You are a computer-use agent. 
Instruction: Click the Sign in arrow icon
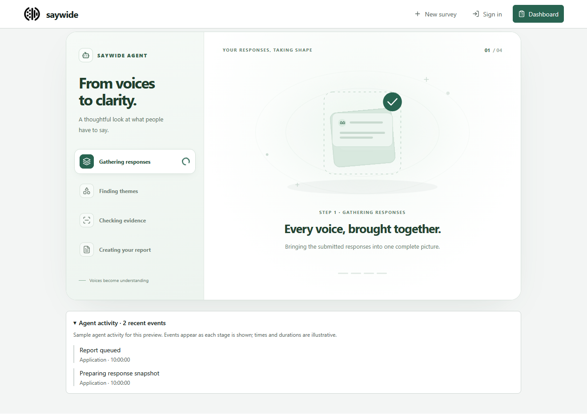pos(476,14)
